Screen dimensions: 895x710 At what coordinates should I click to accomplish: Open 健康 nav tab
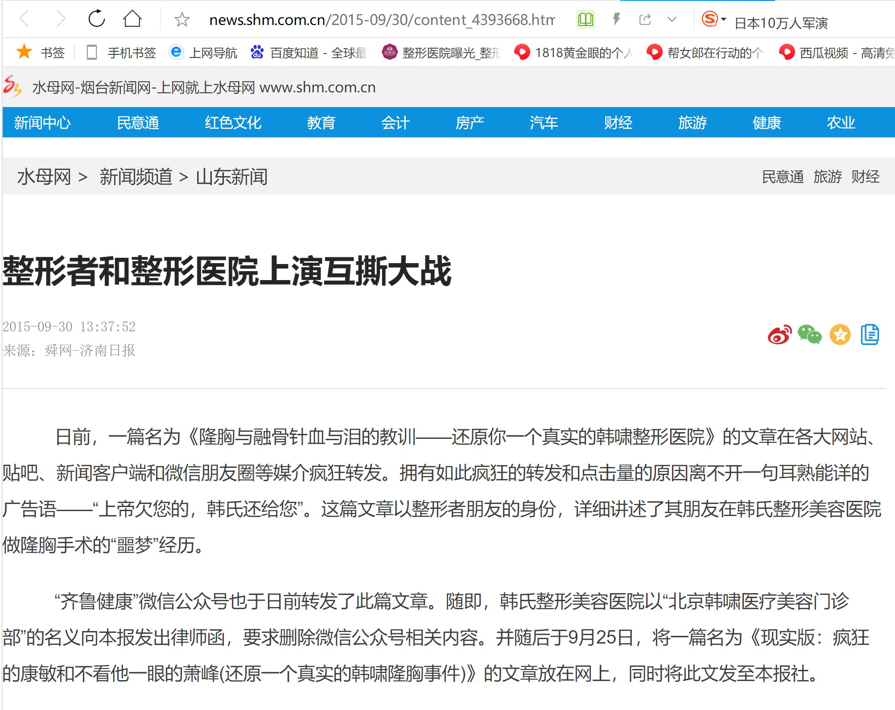tap(767, 123)
